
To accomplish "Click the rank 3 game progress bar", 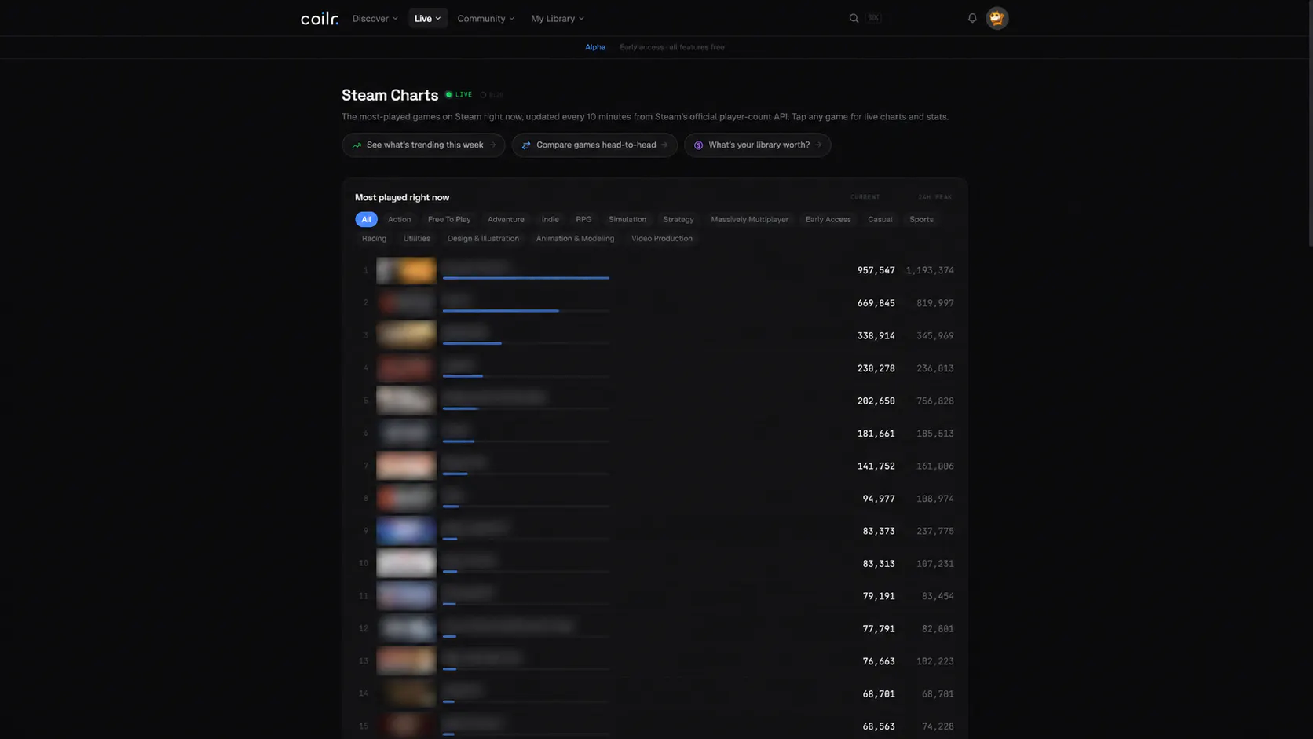I will click(525, 343).
